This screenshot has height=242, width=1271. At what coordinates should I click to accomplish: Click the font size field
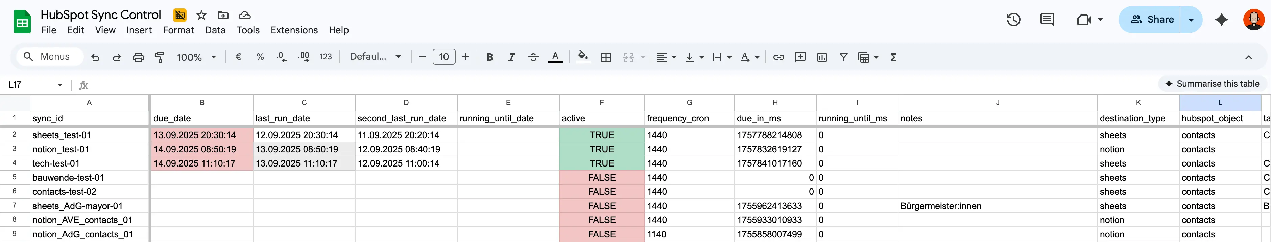443,57
